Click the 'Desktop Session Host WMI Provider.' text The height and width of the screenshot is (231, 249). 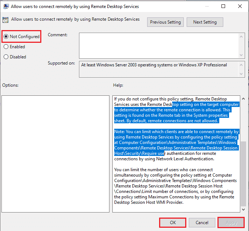(x=149, y=202)
